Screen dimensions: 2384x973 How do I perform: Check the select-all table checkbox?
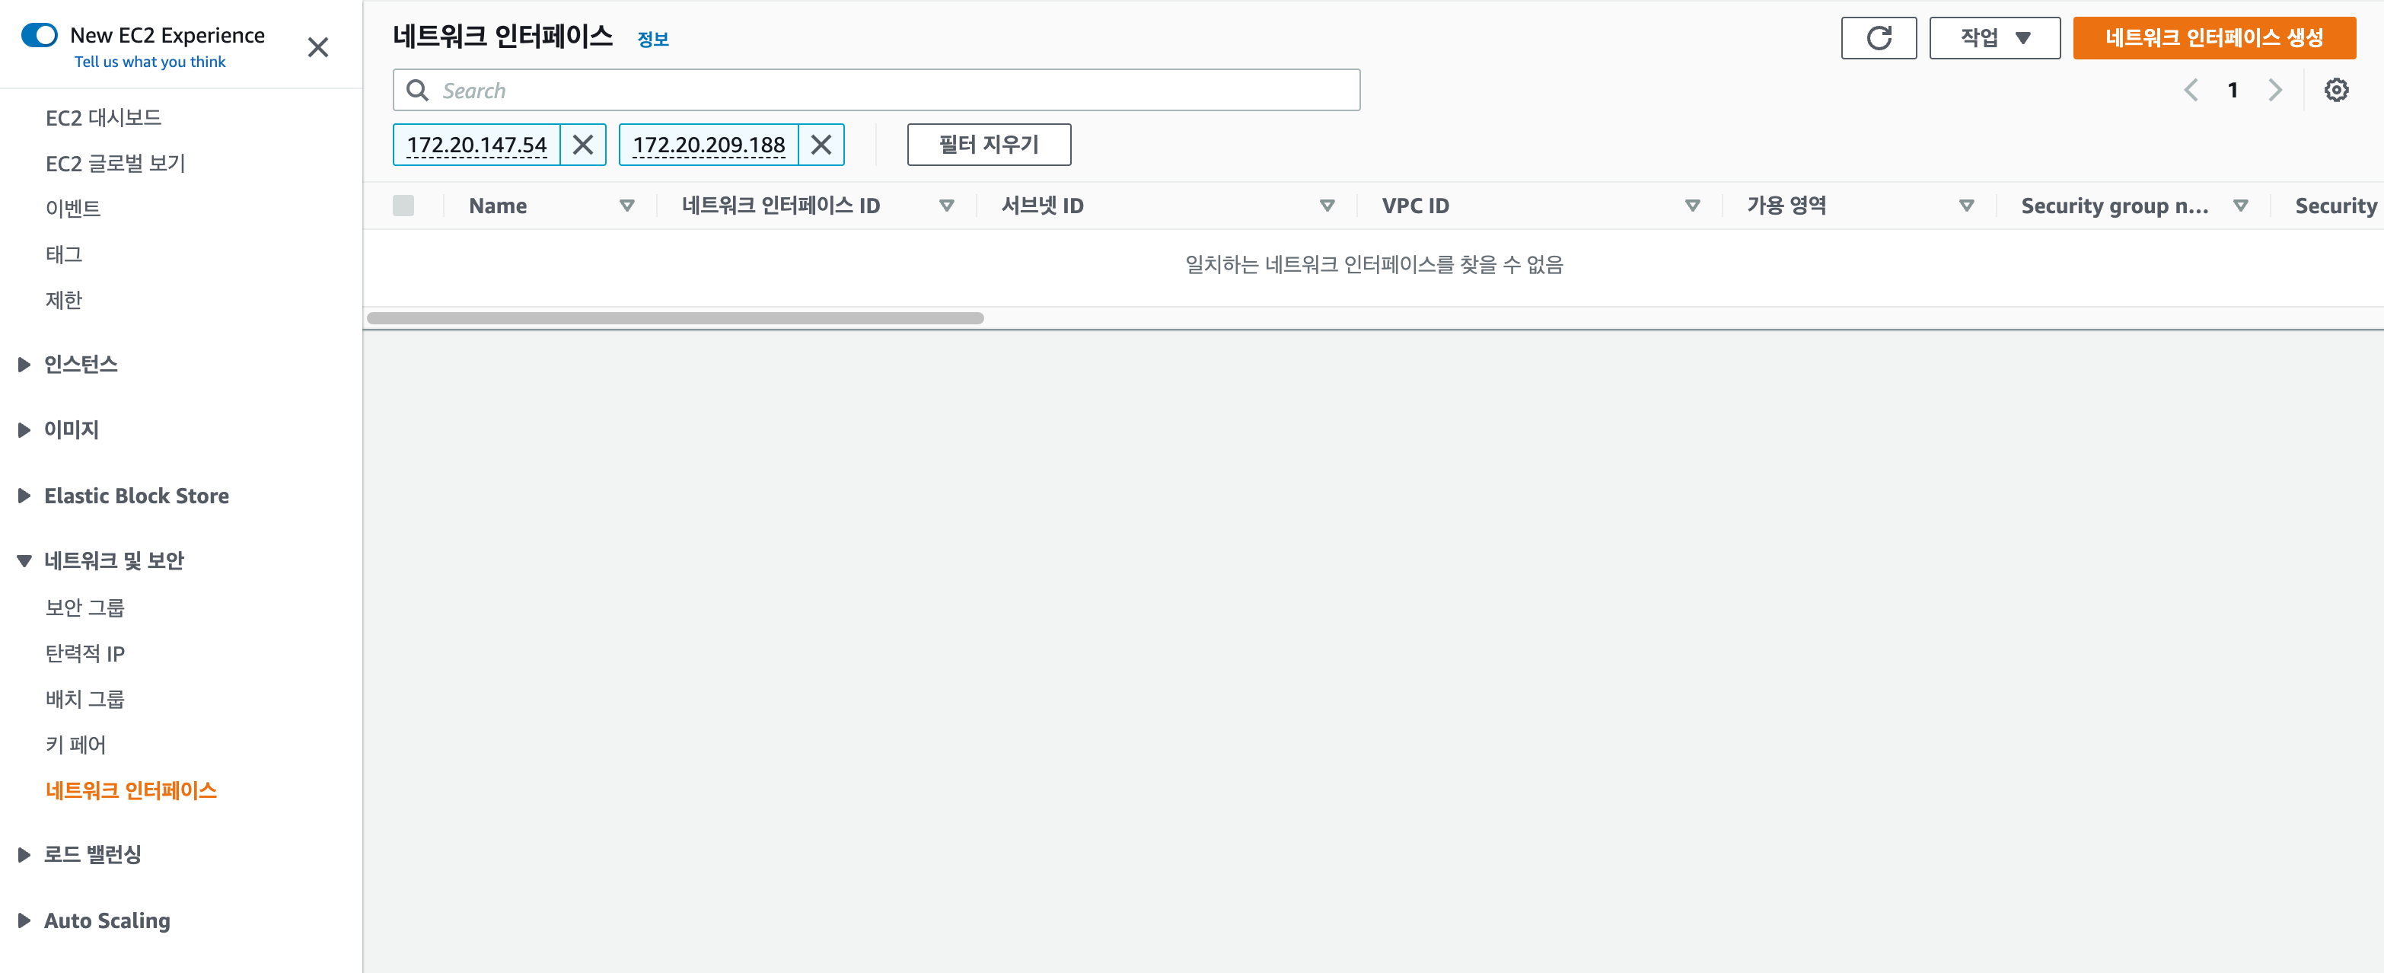403,206
